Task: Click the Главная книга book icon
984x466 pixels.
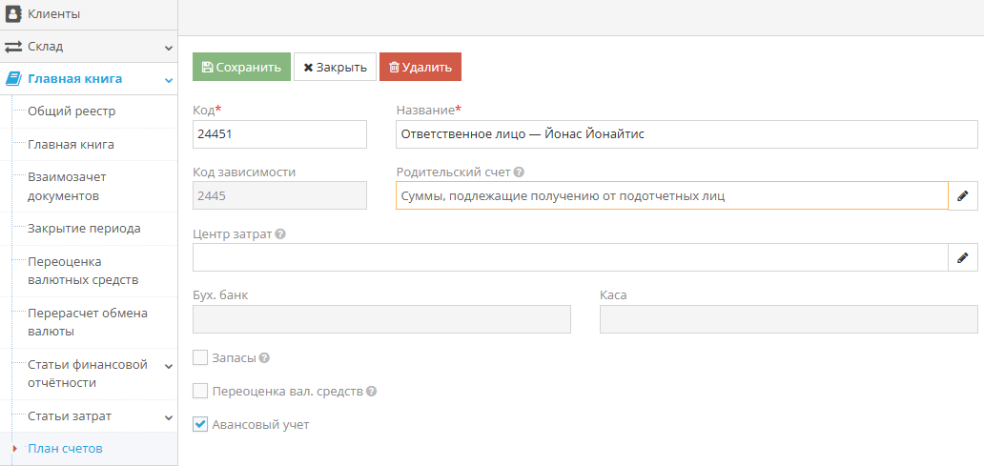Action: pos(13,79)
